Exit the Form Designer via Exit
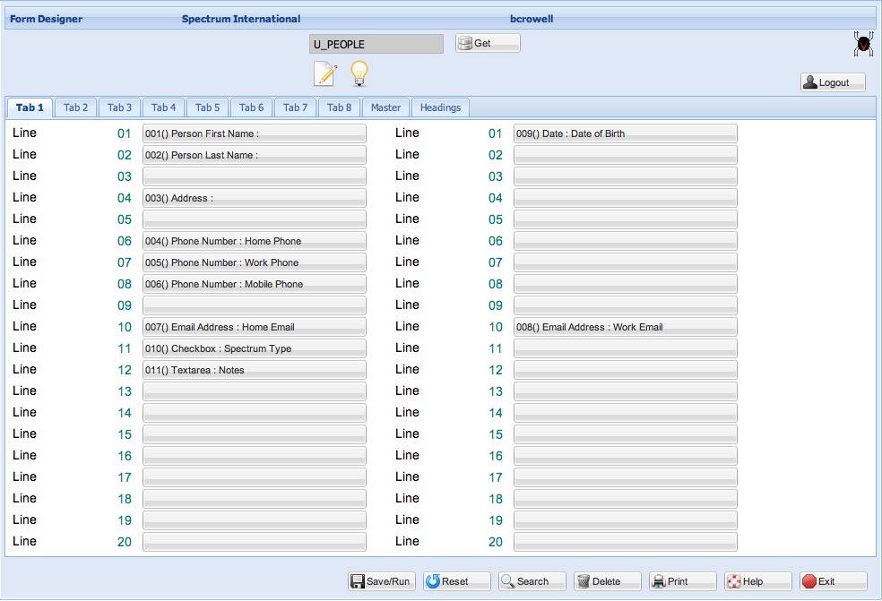Screen dimensions: 882x601 click(x=834, y=581)
